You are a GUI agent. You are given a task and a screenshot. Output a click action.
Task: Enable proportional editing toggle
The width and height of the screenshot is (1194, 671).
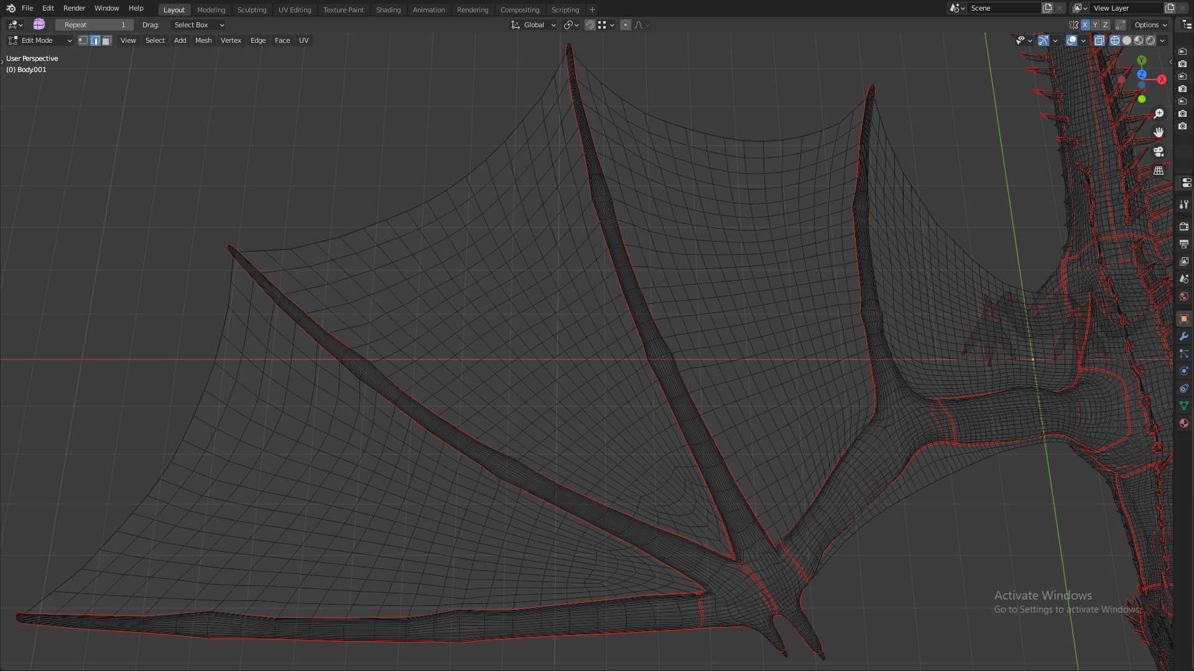[626, 25]
